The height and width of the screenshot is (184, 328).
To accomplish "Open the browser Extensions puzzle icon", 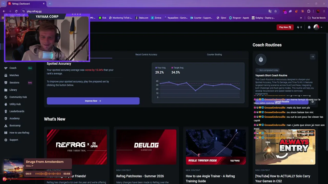I will click(x=309, y=11).
